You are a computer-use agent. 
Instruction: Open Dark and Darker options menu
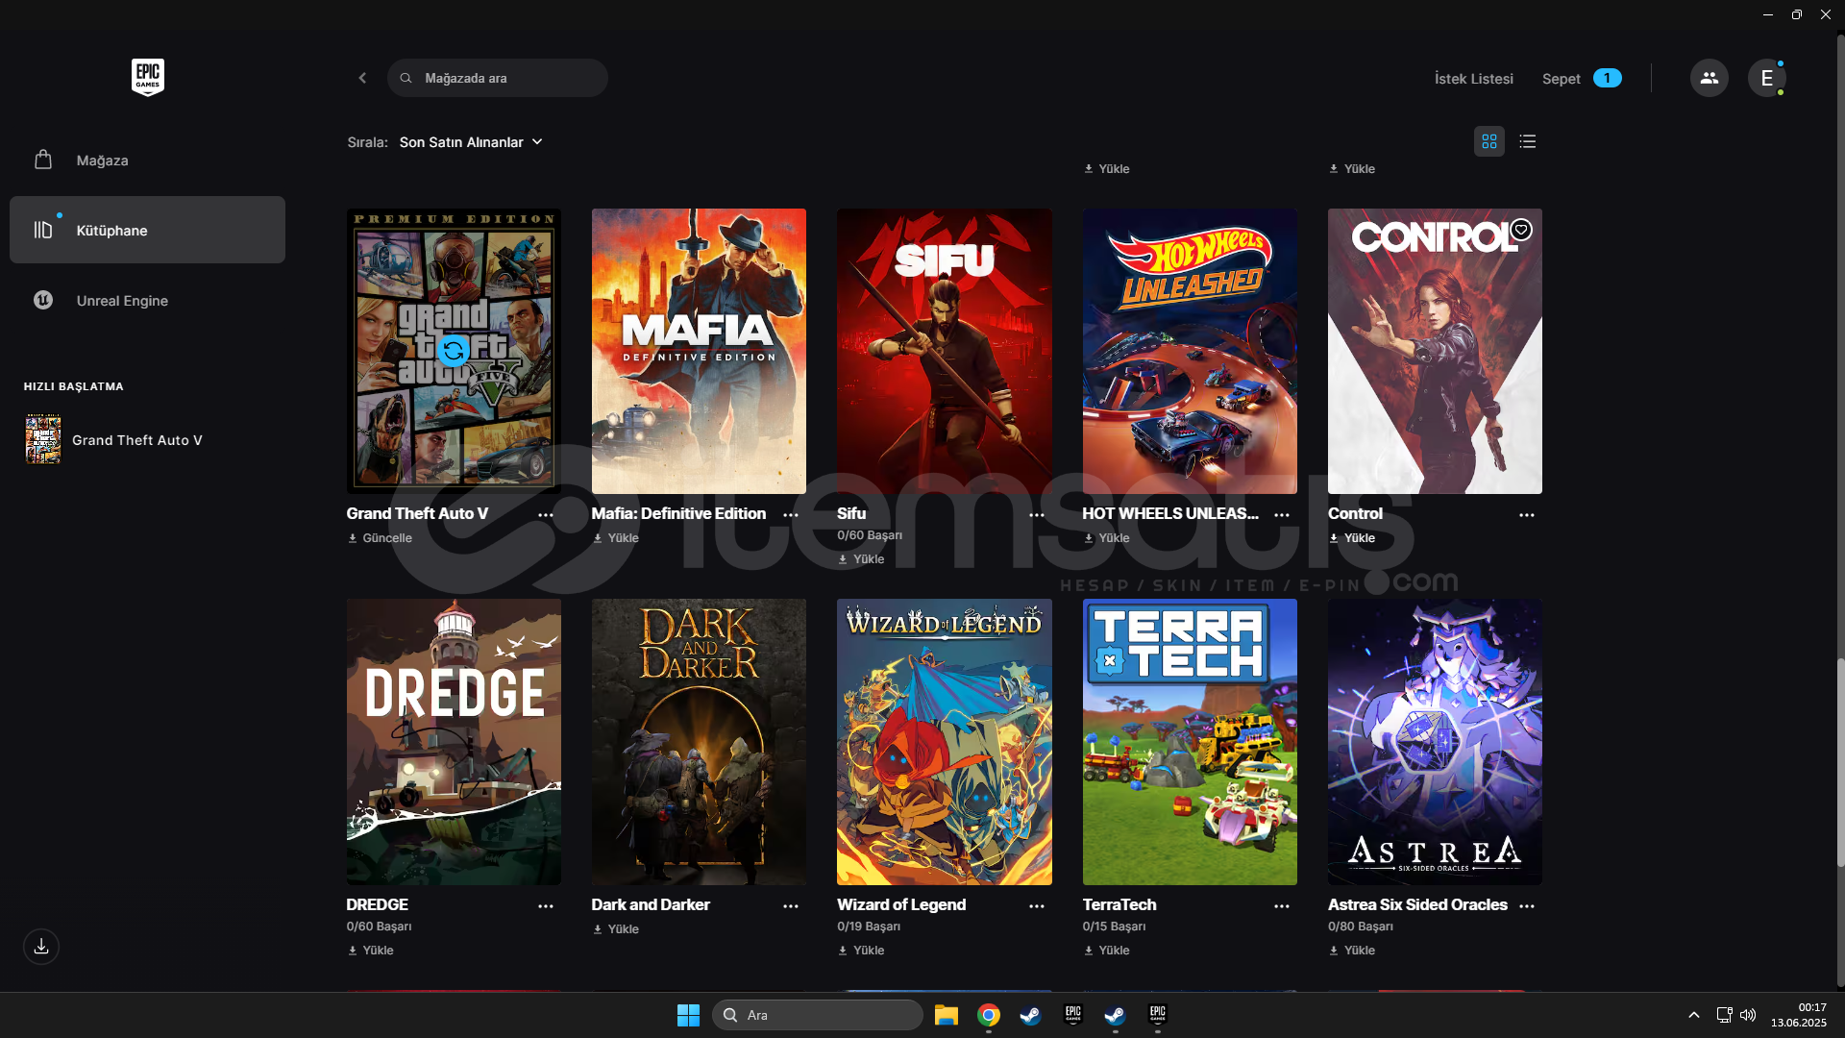coord(791,906)
